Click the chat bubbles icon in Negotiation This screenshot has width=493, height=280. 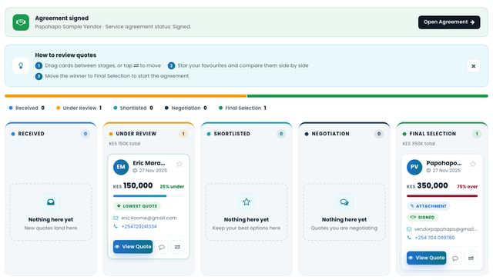344,202
